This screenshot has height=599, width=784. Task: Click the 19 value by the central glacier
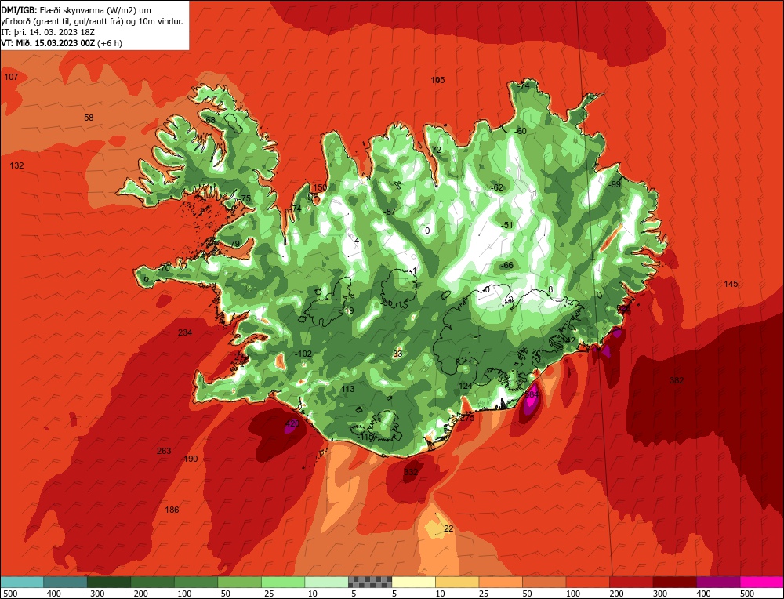[x=349, y=311]
